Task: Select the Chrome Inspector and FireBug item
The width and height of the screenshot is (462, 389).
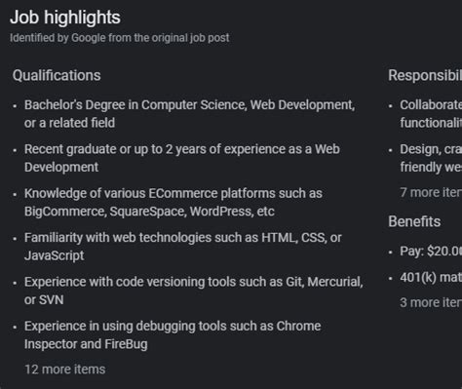Action: tap(173, 334)
